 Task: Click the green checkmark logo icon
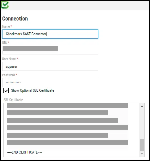click(x=5, y=5)
